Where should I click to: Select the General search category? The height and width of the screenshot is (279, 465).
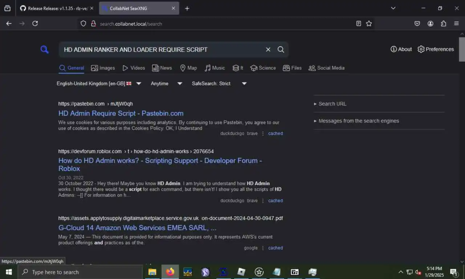point(72,68)
